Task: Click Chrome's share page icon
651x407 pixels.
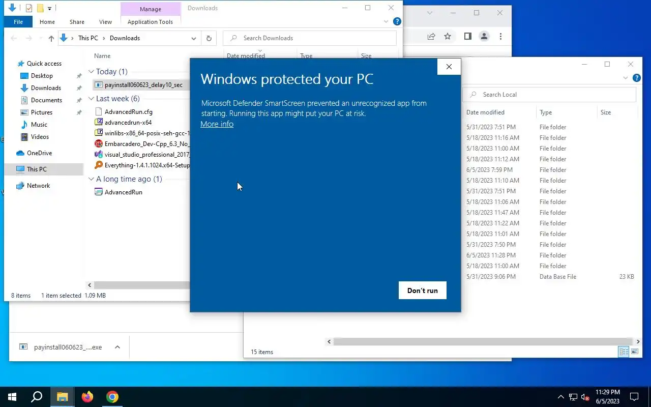Action: (431, 37)
